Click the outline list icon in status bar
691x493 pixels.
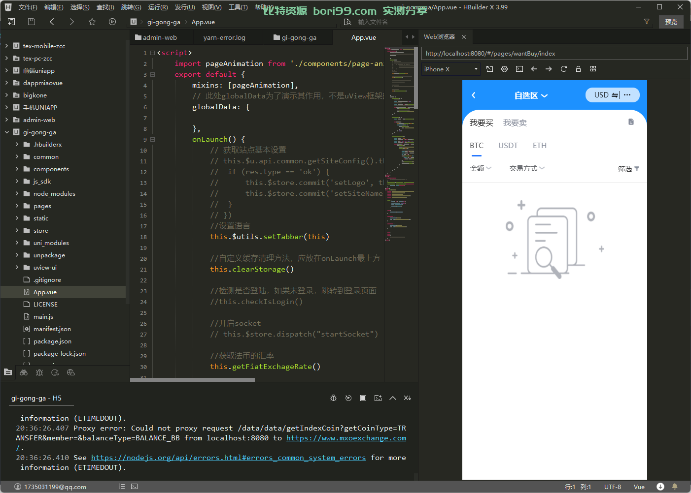point(122,486)
